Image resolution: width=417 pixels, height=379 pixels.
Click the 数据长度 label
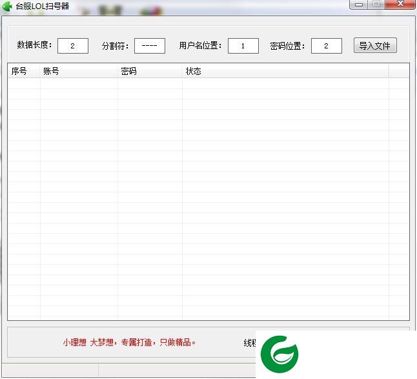34,45
